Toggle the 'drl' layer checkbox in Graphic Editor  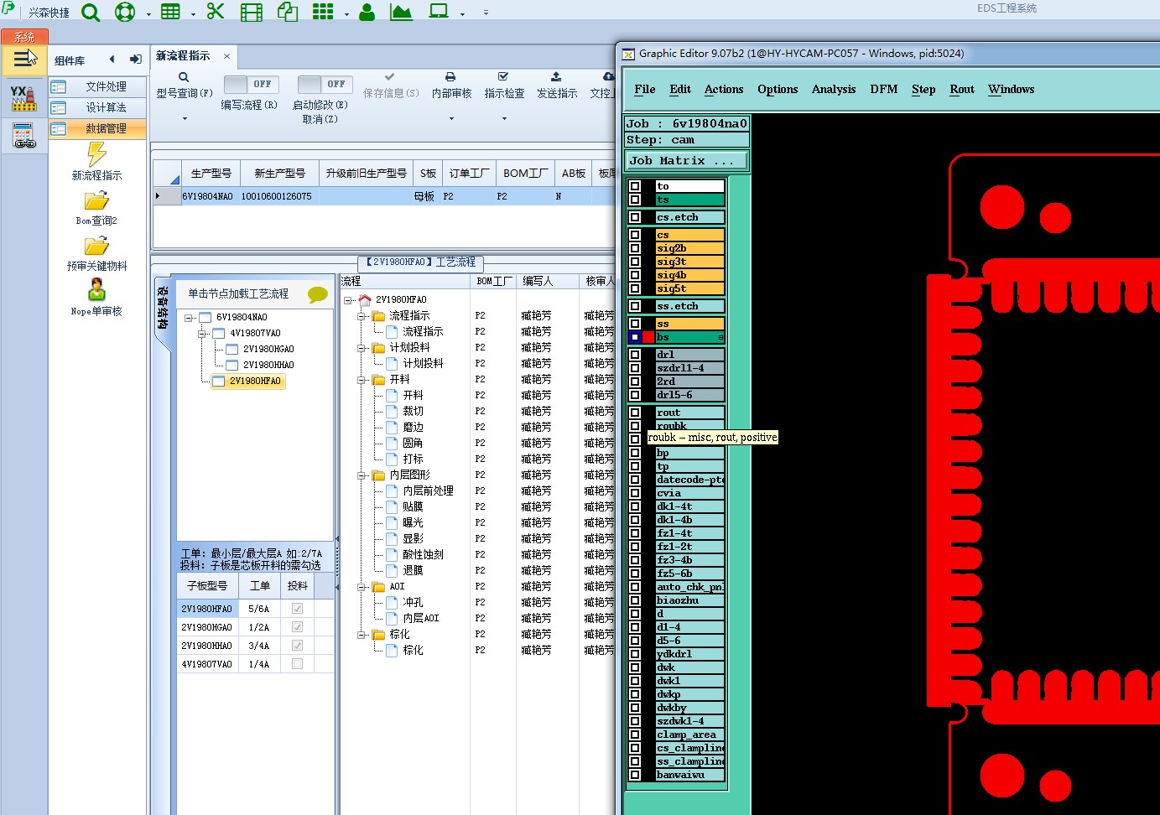635,355
